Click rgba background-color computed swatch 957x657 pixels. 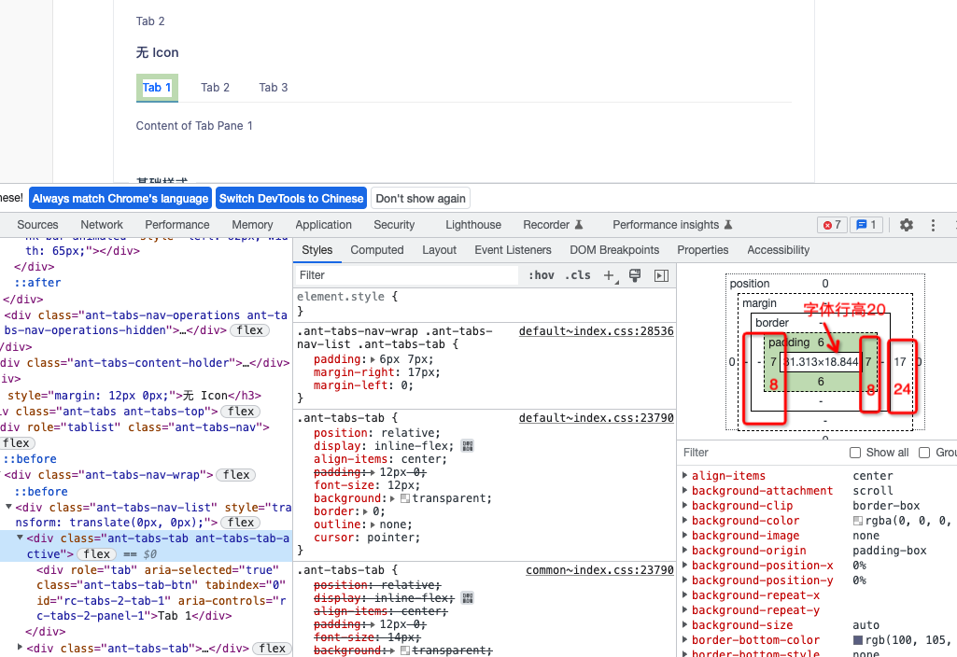(857, 521)
